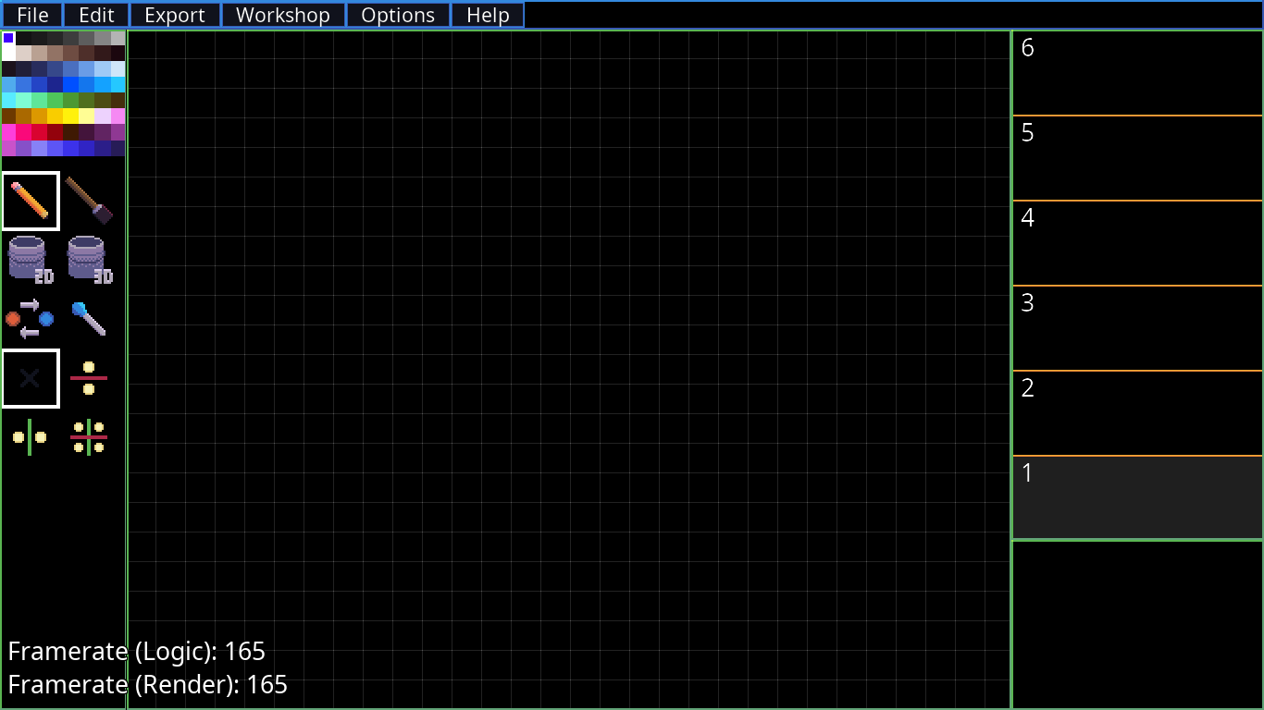Select layer 5 in the layer list

point(1137,158)
